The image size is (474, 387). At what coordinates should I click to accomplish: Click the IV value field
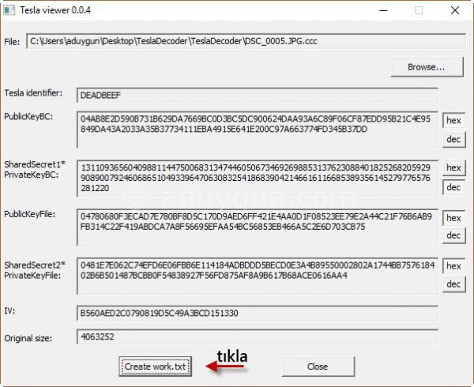click(258, 313)
